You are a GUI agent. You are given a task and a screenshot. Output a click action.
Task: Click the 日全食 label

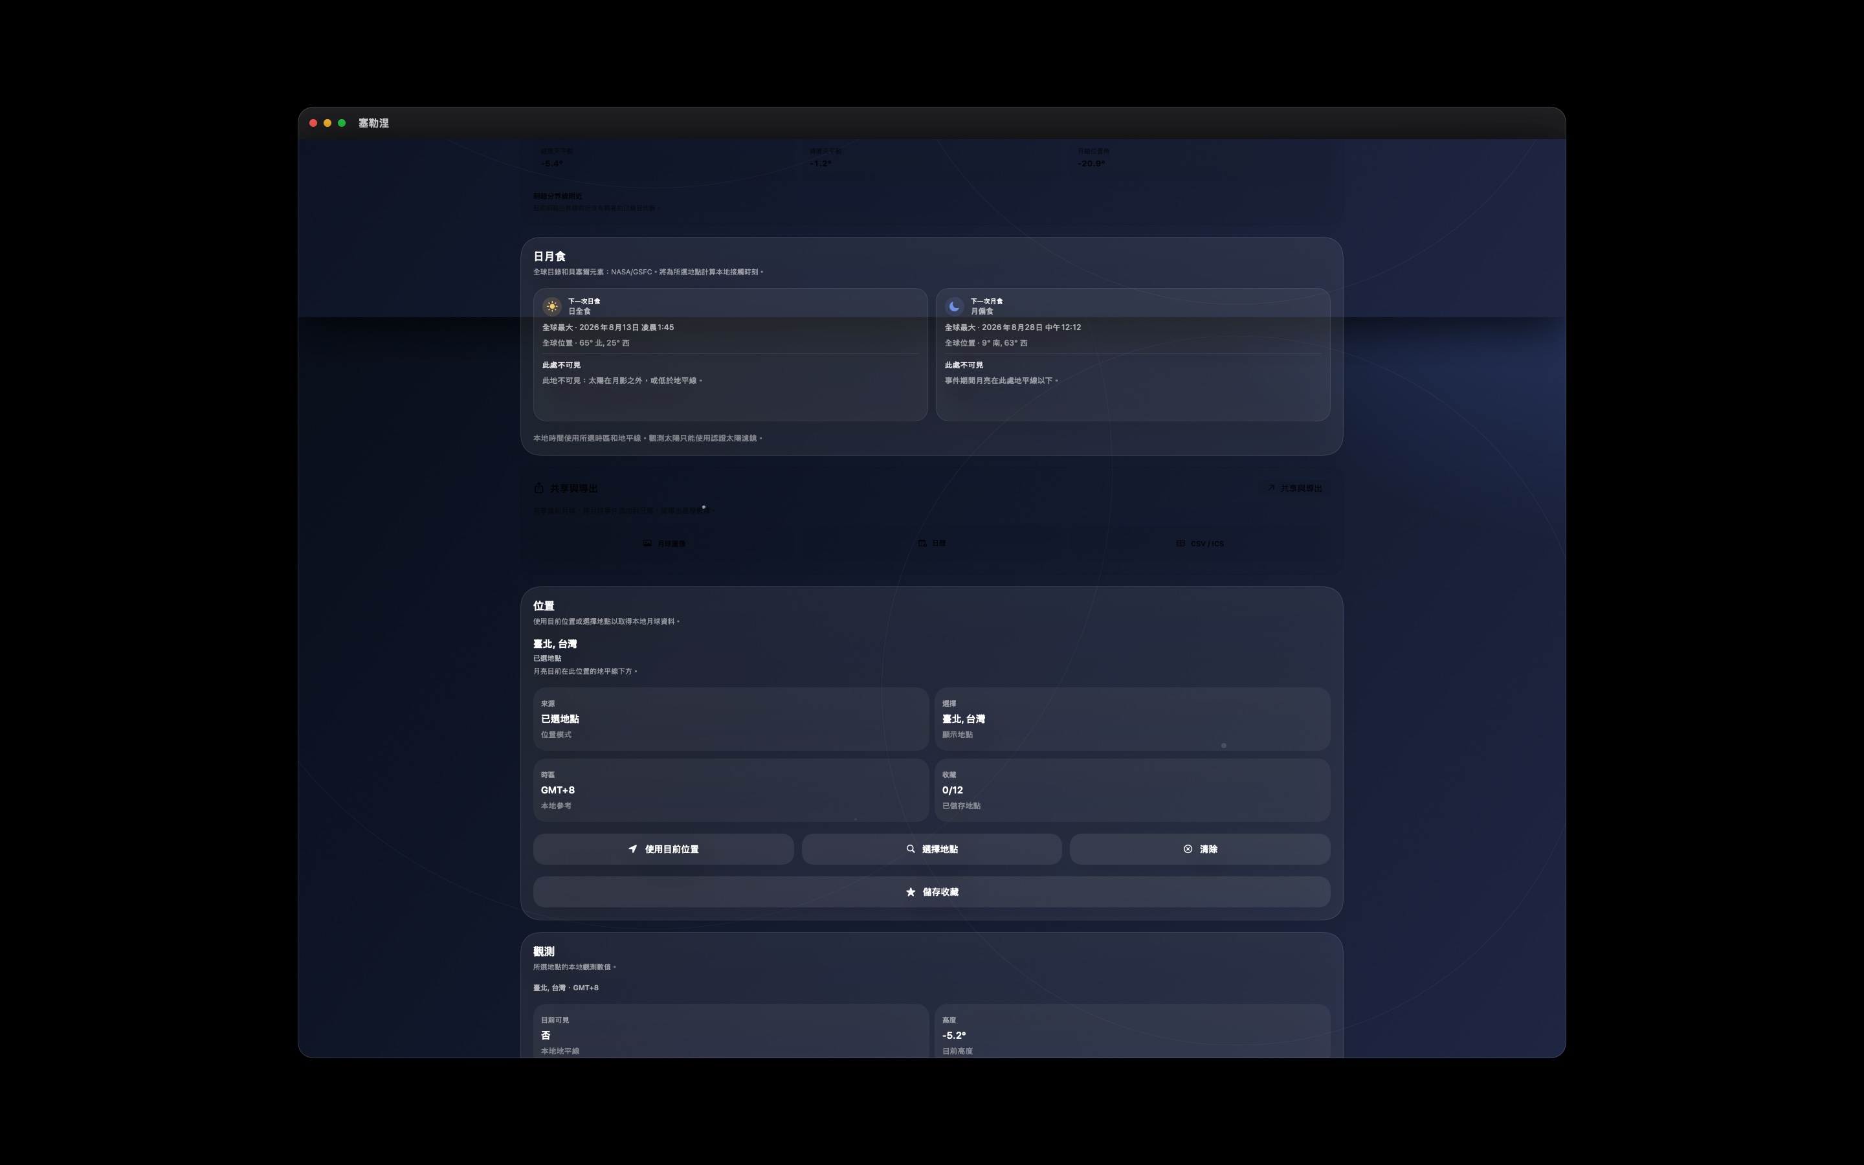(579, 311)
